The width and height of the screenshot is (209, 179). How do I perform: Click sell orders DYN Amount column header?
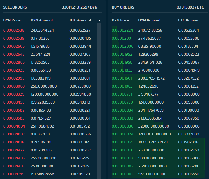tap(42, 20)
